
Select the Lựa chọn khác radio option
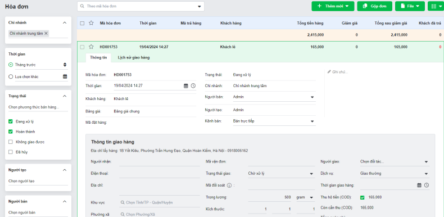click(11, 76)
